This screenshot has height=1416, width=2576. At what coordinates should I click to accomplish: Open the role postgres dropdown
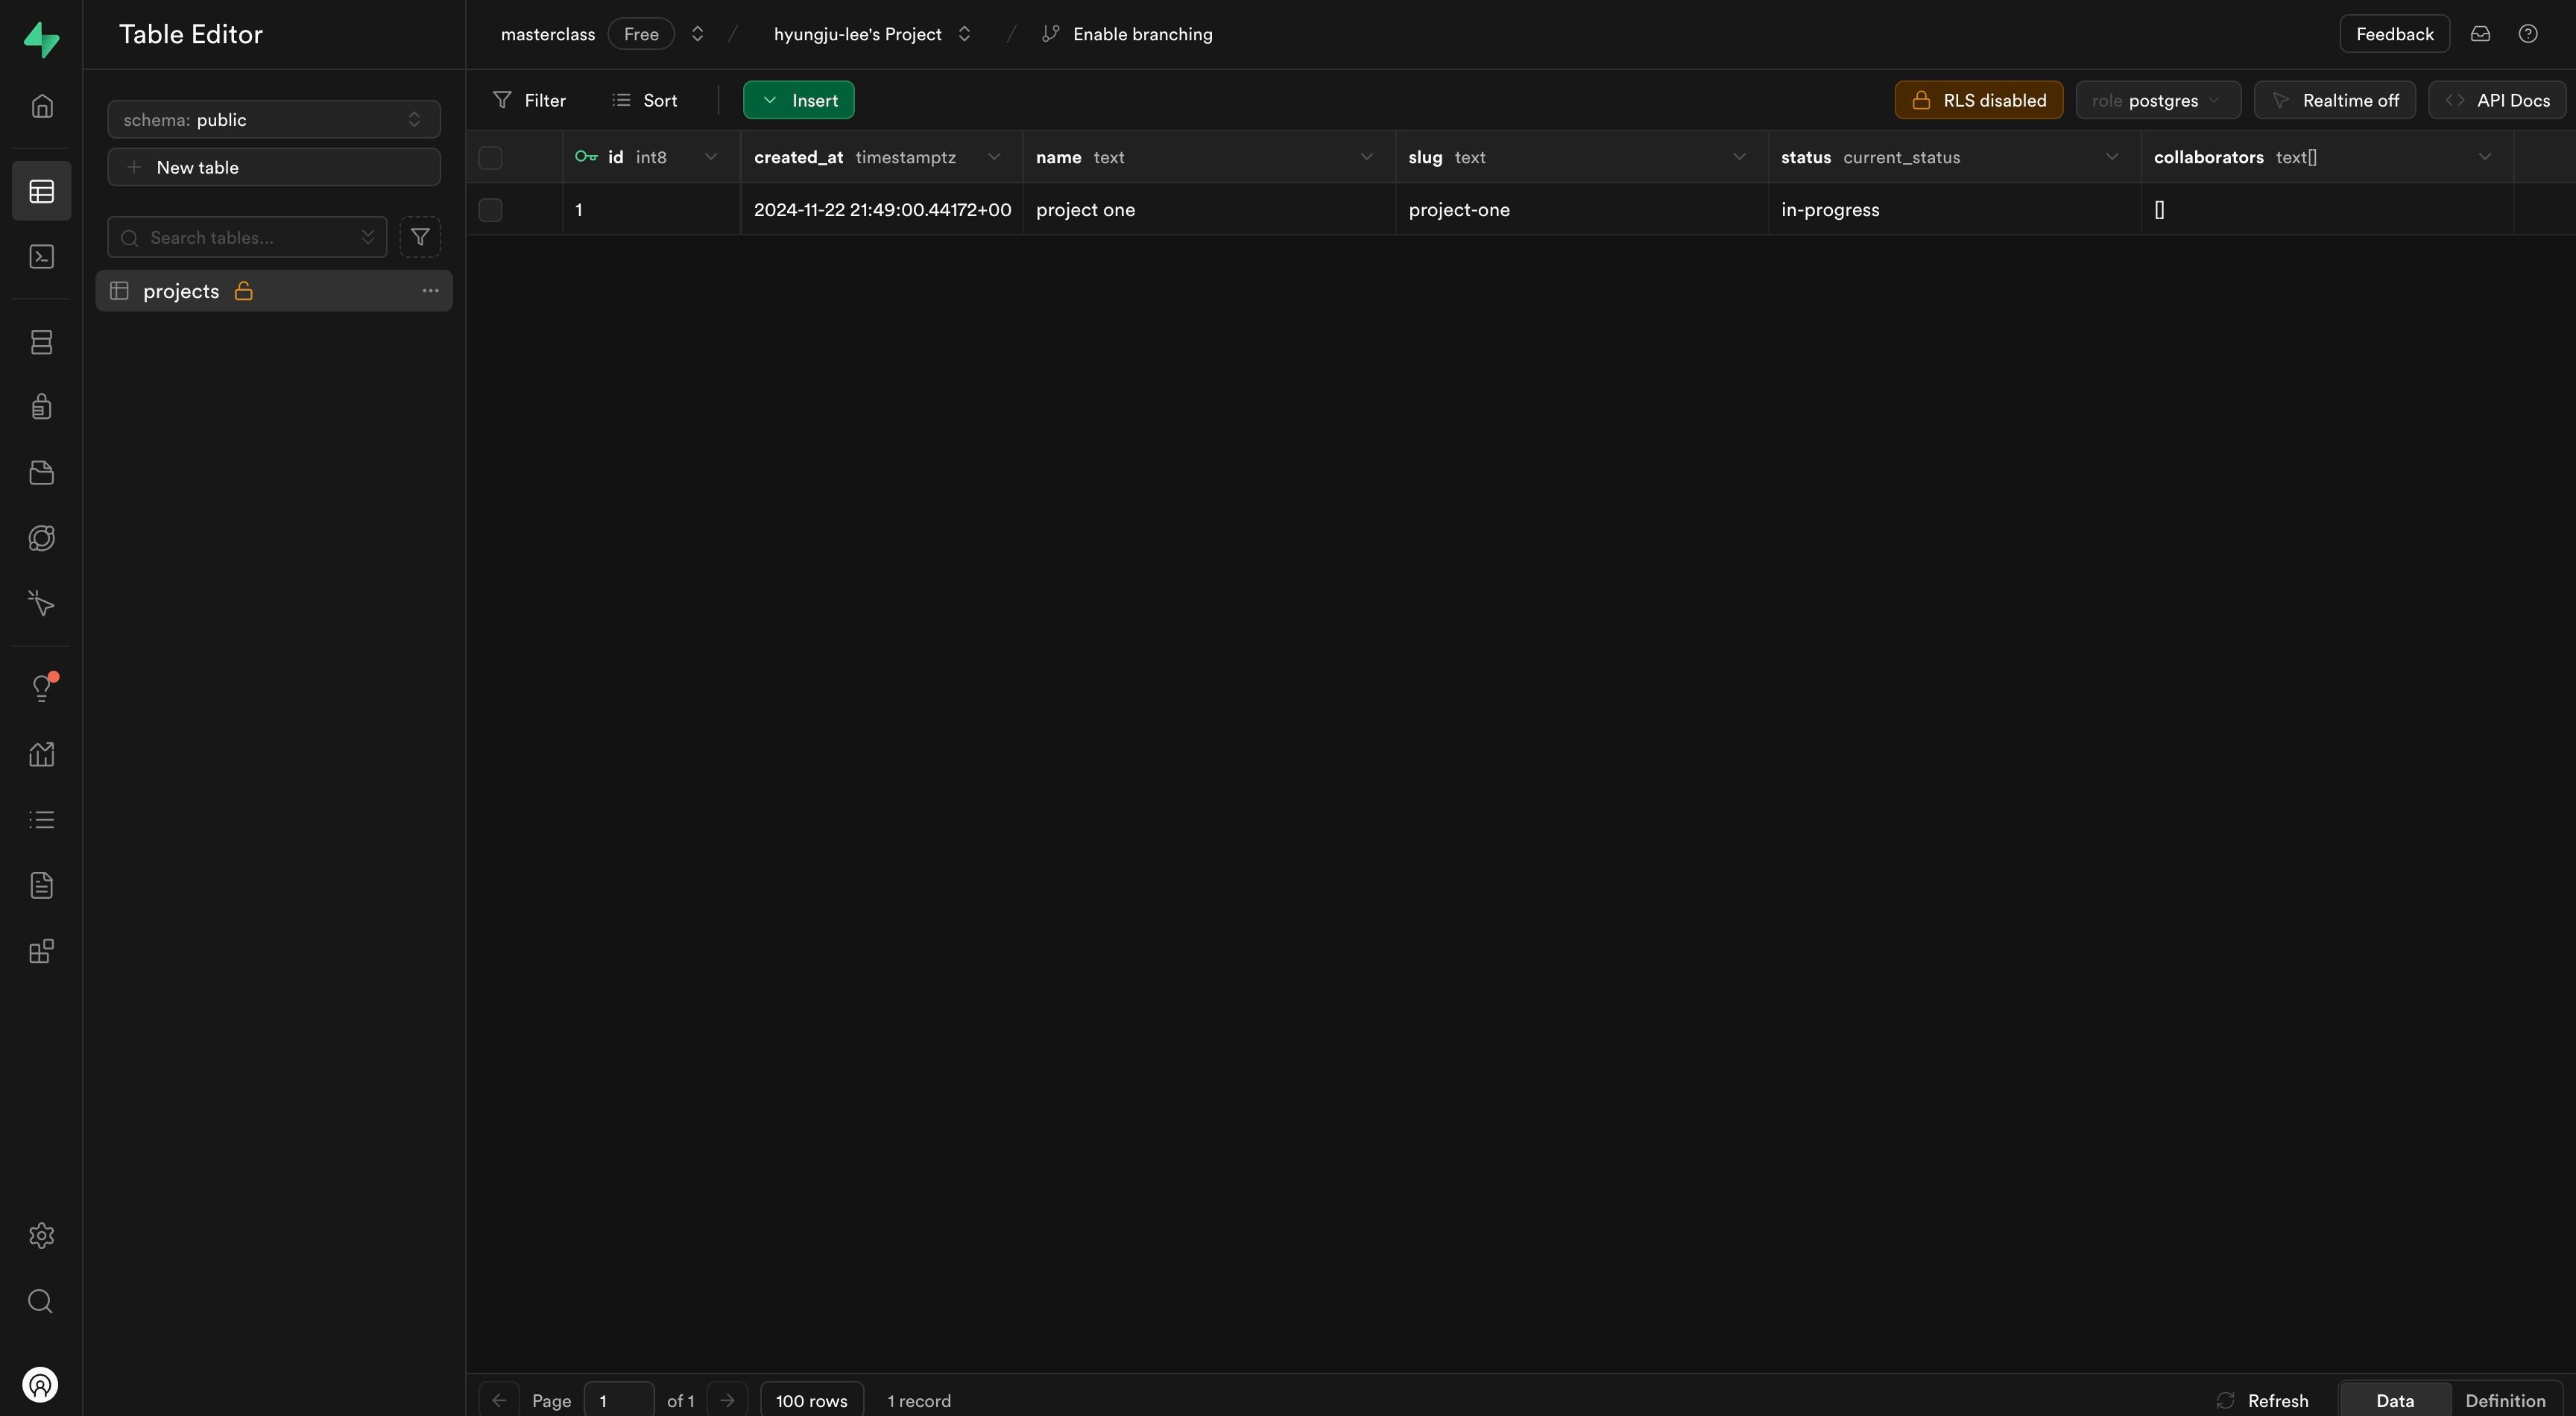click(2158, 100)
